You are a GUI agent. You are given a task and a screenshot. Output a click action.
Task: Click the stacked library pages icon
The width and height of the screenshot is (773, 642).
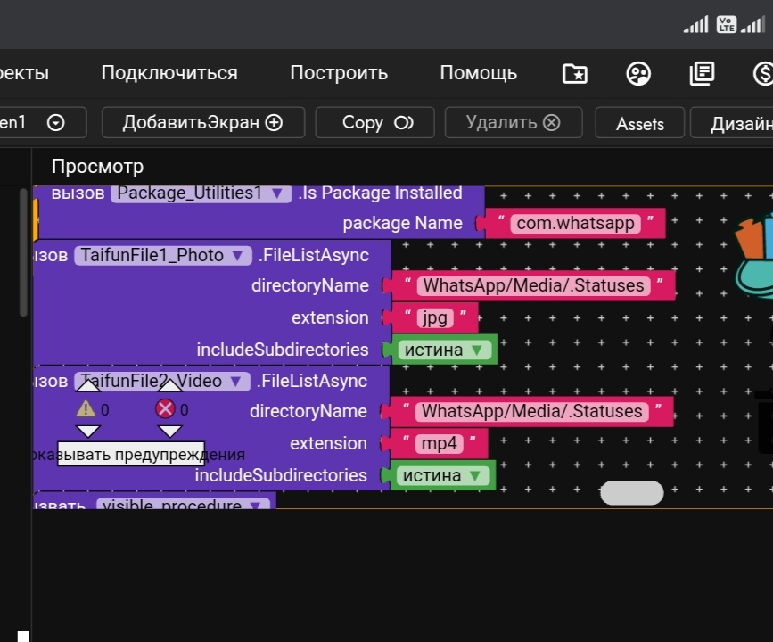(x=702, y=74)
